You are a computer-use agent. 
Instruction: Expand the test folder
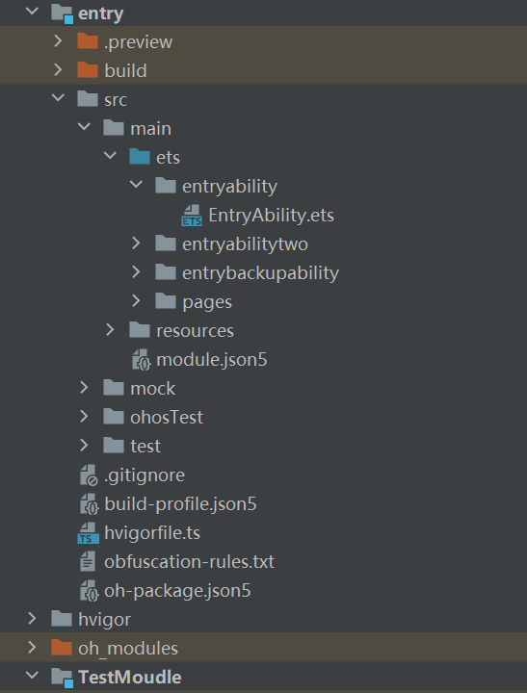pos(84,445)
